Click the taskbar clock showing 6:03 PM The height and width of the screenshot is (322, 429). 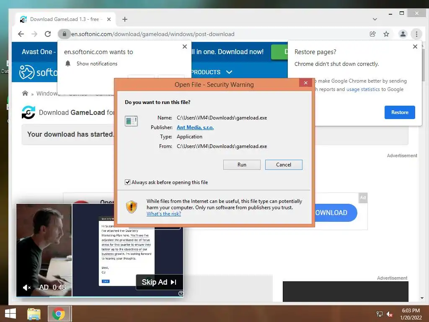(411, 314)
